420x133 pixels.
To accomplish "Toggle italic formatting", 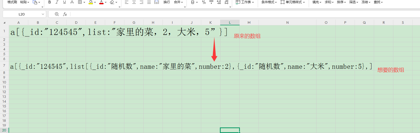I will (x=57, y=2).
